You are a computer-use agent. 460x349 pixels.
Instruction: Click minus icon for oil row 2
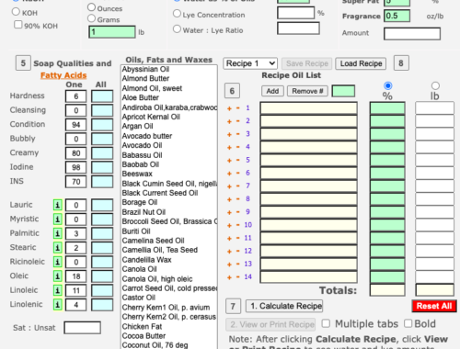coord(237,121)
